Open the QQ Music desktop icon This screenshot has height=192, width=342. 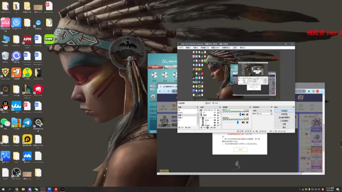coord(27,74)
